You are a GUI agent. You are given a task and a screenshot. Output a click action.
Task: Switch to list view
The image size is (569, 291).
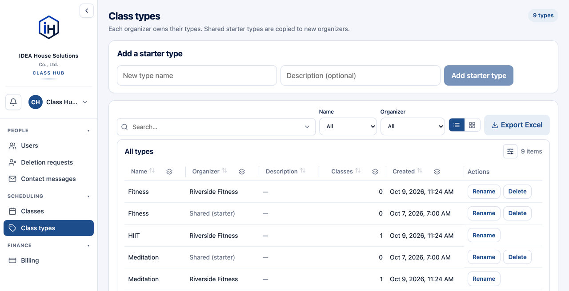[x=457, y=125]
